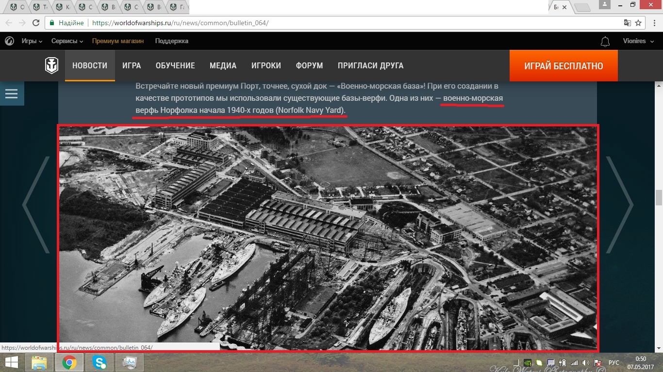Click the Chrome profile avatar icon

point(604,4)
